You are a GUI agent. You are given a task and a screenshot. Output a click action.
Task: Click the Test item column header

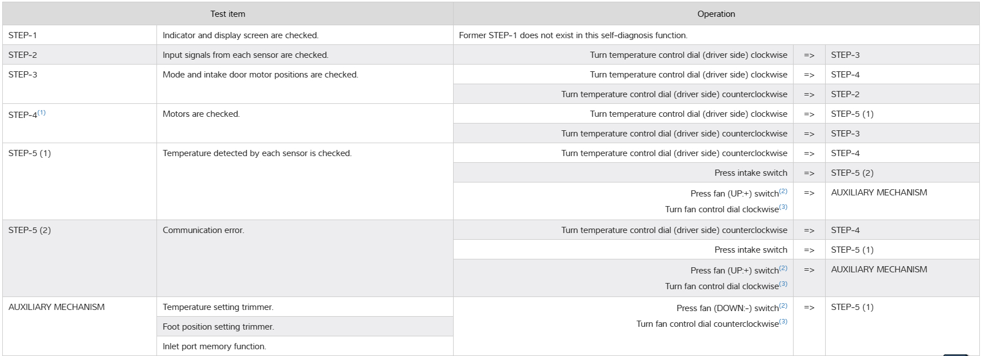click(228, 14)
